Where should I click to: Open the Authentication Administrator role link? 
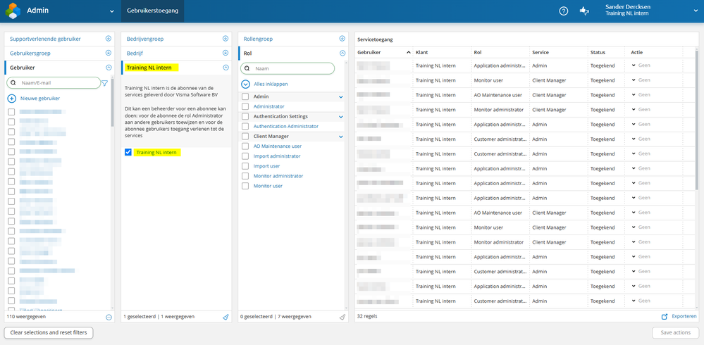click(x=285, y=127)
